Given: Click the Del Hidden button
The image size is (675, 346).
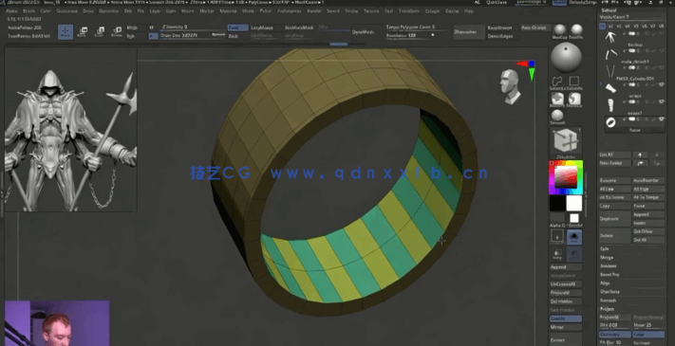Looking at the screenshot, I should (x=566, y=301).
